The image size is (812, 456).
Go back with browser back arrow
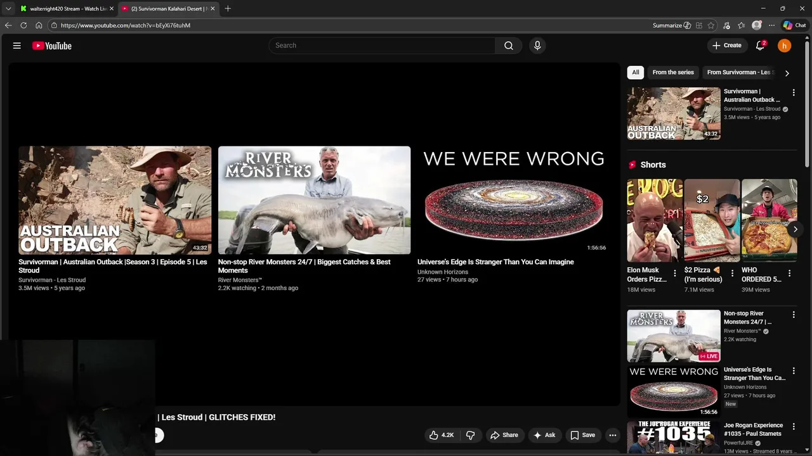point(8,25)
